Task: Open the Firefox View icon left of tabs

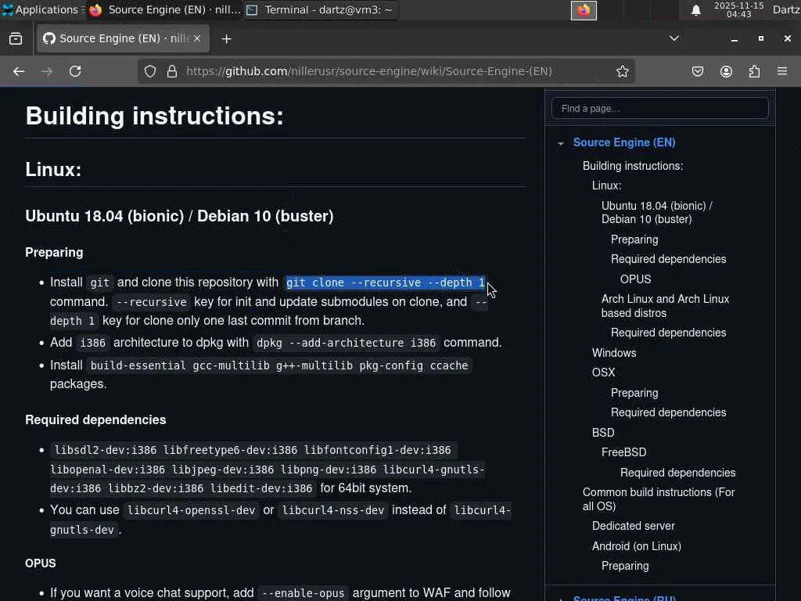Action: pyautogui.click(x=16, y=38)
